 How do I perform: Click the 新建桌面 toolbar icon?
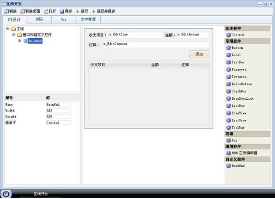(22, 11)
